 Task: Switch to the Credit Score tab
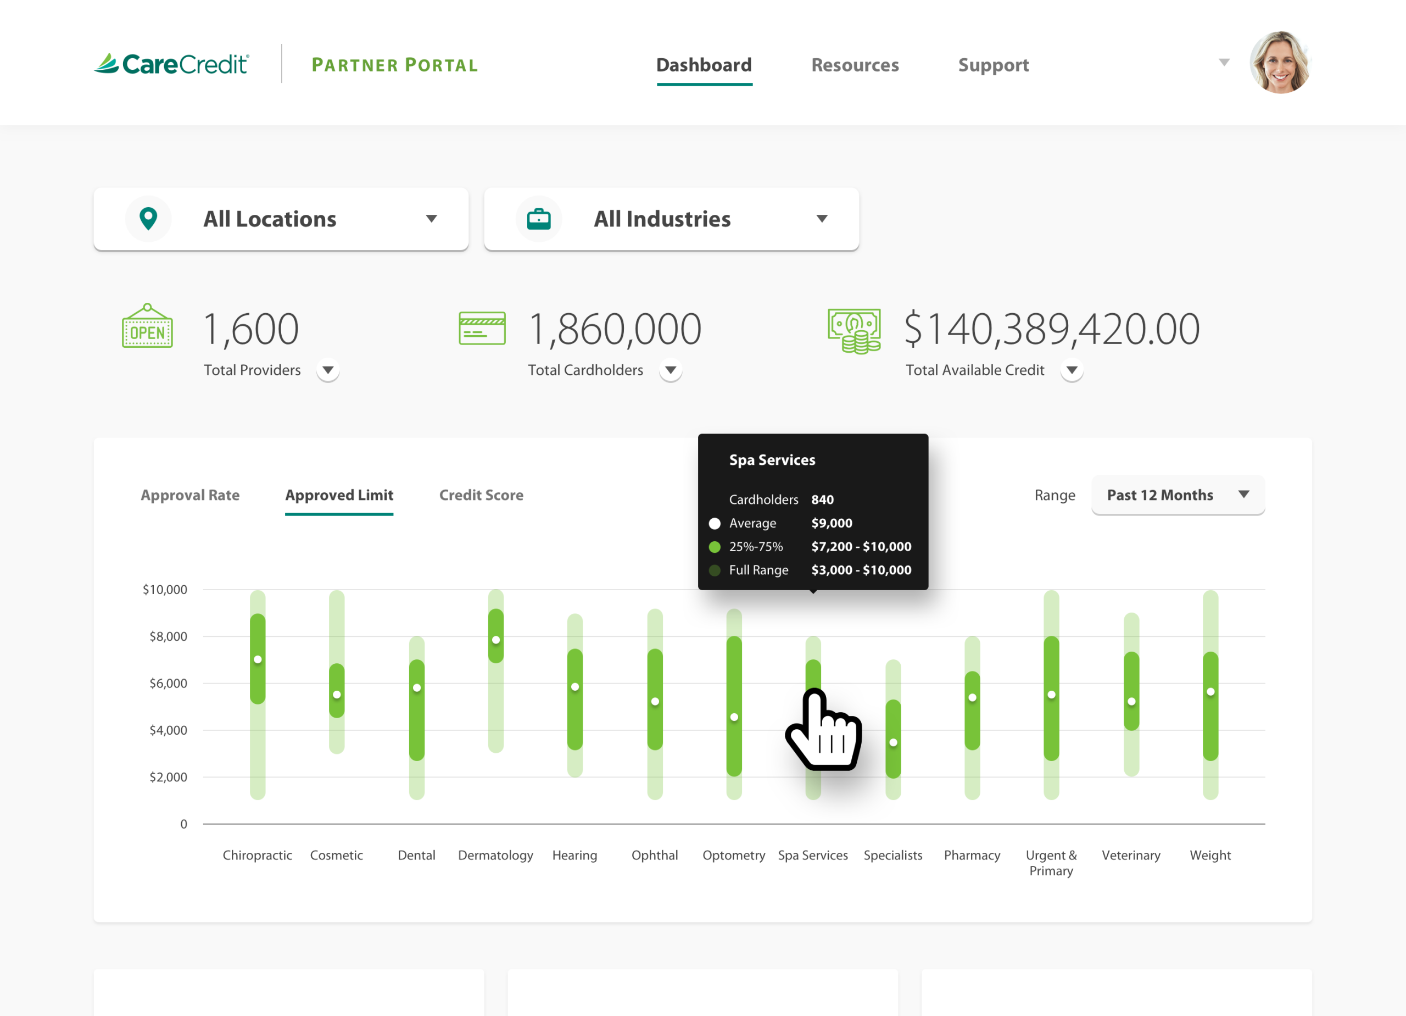(x=481, y=495)
